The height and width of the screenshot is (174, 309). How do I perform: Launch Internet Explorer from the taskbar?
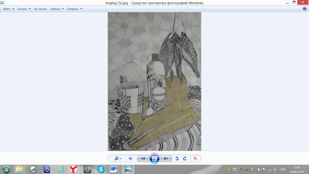[60, 169]
